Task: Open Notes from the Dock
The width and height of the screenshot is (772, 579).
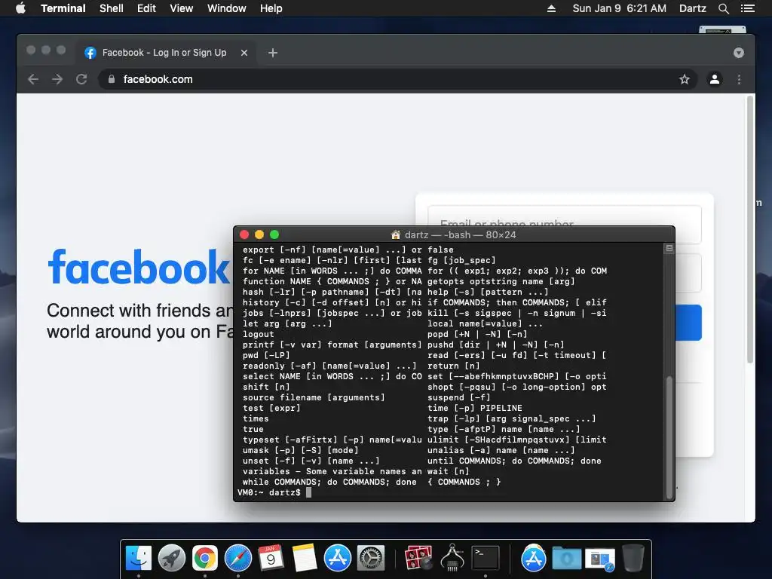Action: click(305, 559)
